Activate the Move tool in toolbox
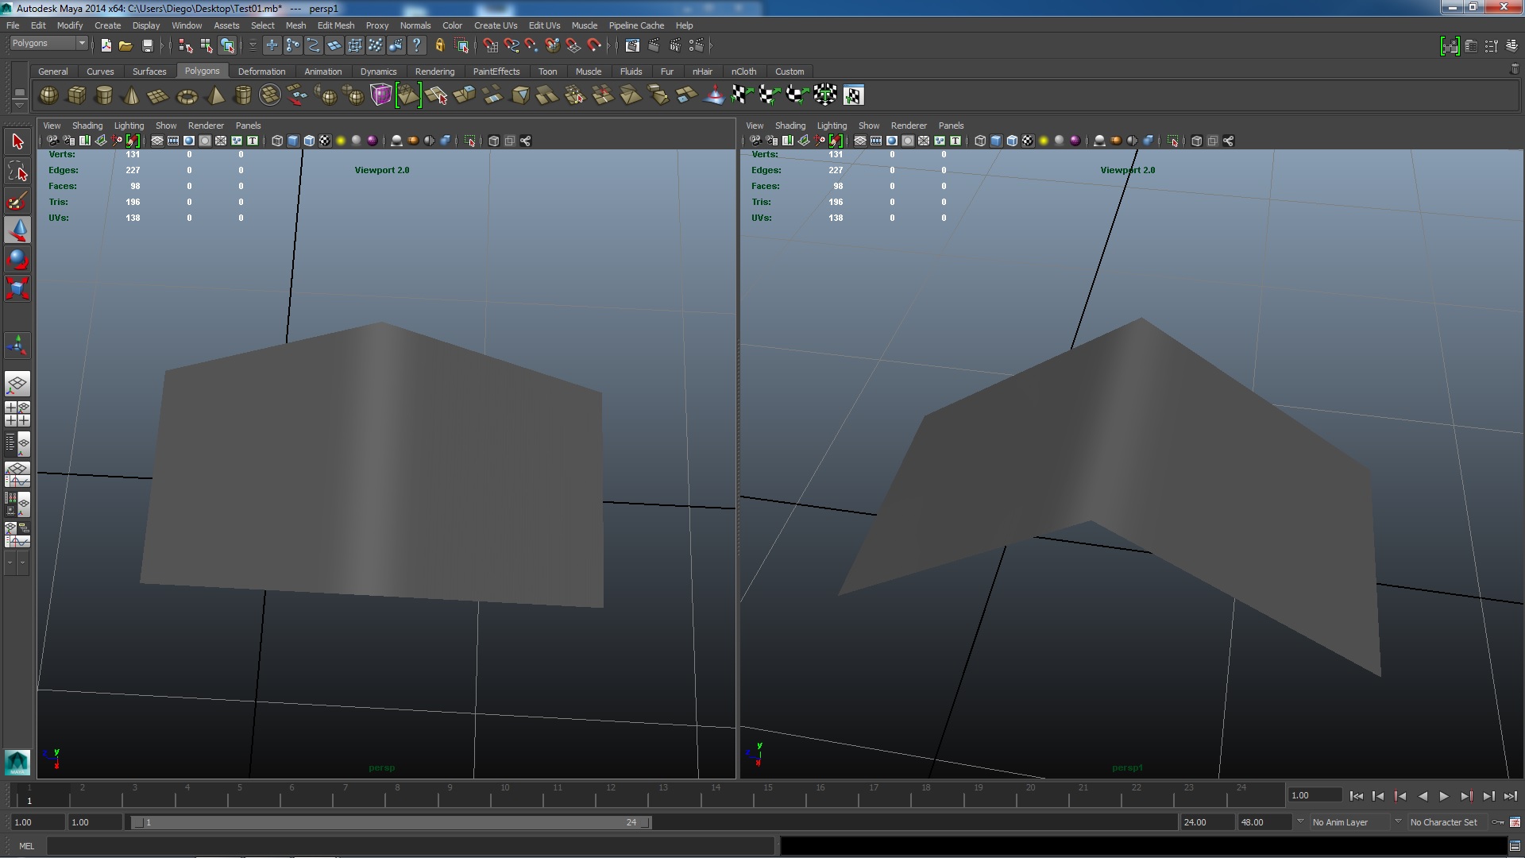The image size is (1525, 858). pos(17,230)
